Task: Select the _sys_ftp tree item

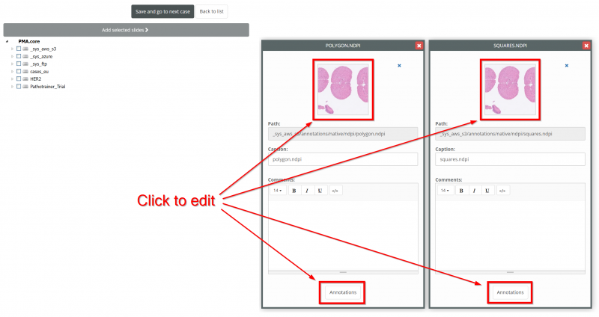Action: [38, 64]
